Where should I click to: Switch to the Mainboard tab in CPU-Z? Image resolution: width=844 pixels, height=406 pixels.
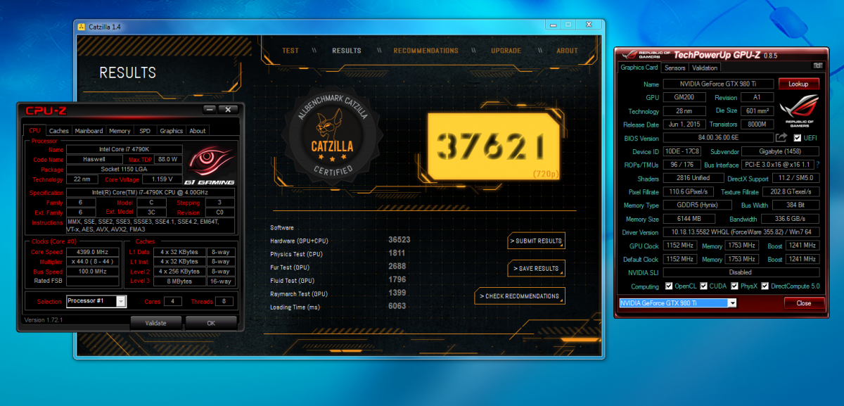coord(89,131)
